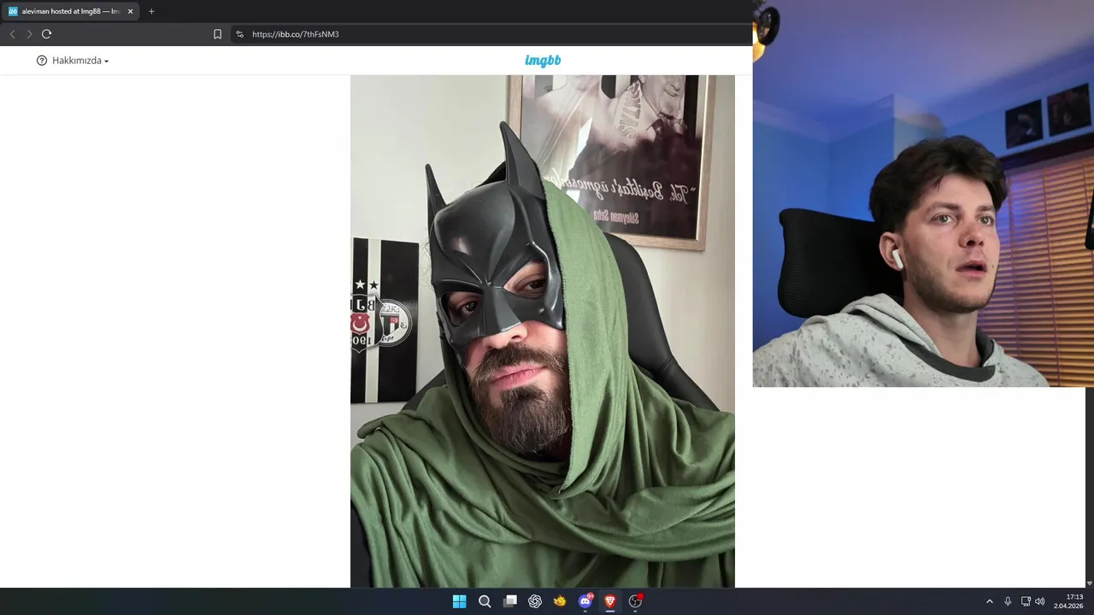Open the round app with red badge on taskbar
Screen dimensions: 1094x615
(x=635, y=601)
